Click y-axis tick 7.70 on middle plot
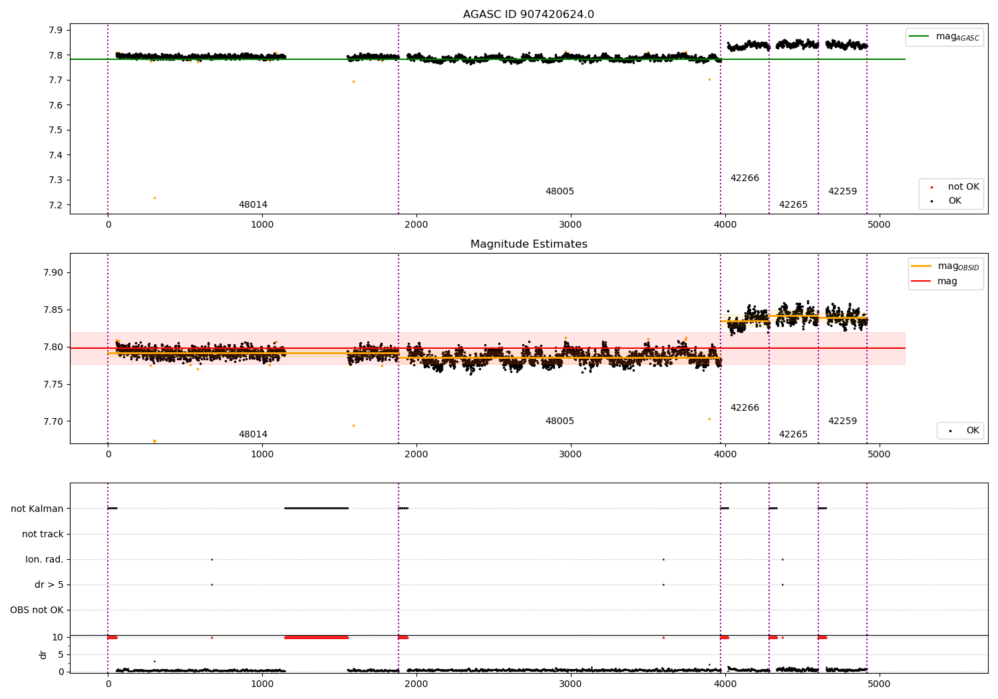The width and height of the screenshot is (998, 699). [53, 422]
